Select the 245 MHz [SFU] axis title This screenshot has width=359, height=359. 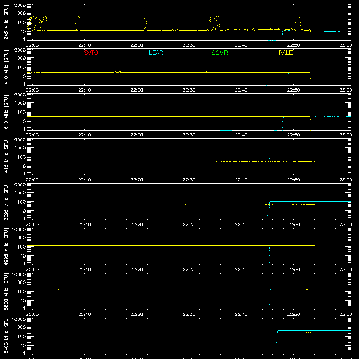[6, 22]
